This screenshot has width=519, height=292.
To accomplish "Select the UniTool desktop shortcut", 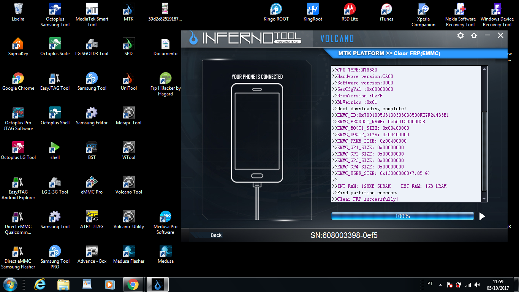I will (128, 81).
